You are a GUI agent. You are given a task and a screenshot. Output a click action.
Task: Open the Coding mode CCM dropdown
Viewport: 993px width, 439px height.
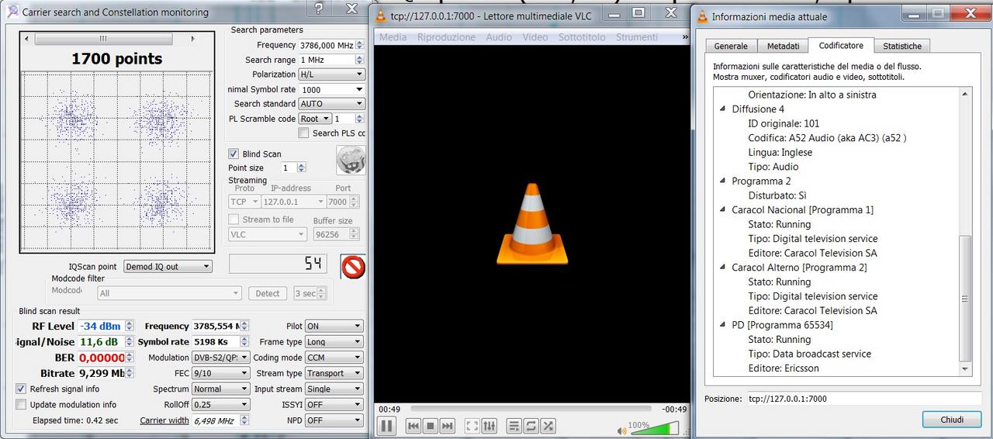(x=334, y=358)
